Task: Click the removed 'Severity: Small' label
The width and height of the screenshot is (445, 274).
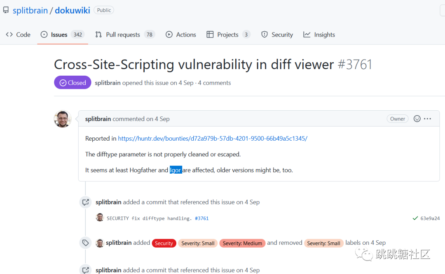Action: coord(323,243)
